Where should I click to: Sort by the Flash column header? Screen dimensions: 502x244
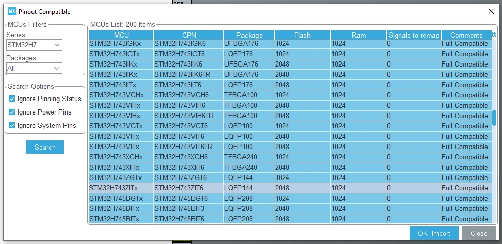[302, 35]
